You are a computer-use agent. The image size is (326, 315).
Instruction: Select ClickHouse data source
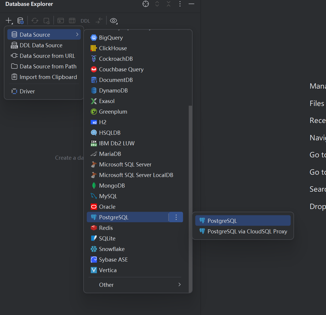135,48
